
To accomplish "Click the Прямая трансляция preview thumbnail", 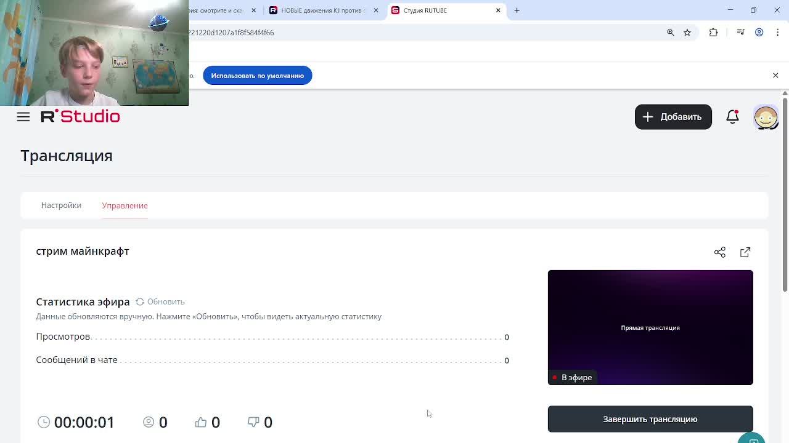I will [x=650, y=327].
